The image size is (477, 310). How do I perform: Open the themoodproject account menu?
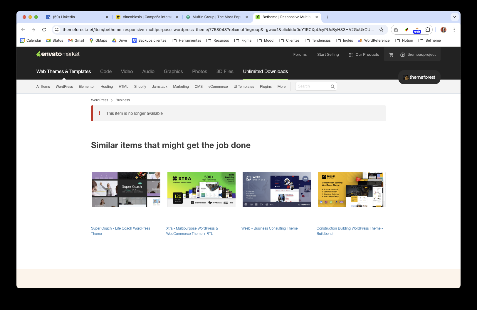point(418,55)
